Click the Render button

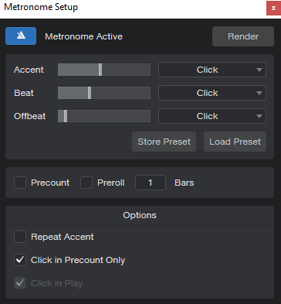(243, 36)
